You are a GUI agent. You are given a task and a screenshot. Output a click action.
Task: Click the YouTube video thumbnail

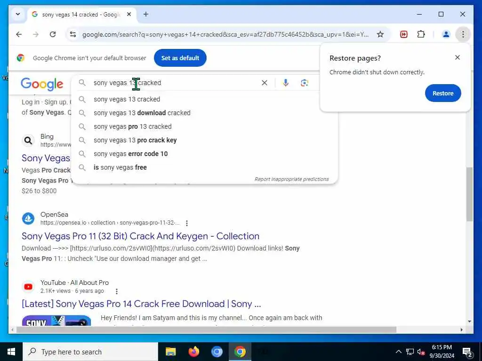click(x=56, y=321)
